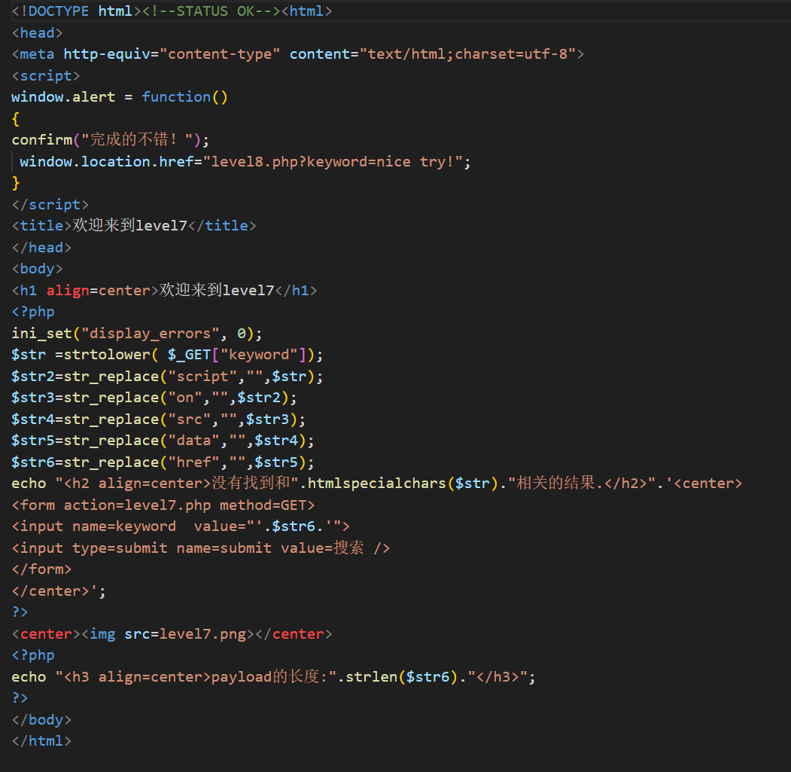Click the ini_set display_errors line
This screenshot has height=772, width=791.
click(x=137, y=333)
